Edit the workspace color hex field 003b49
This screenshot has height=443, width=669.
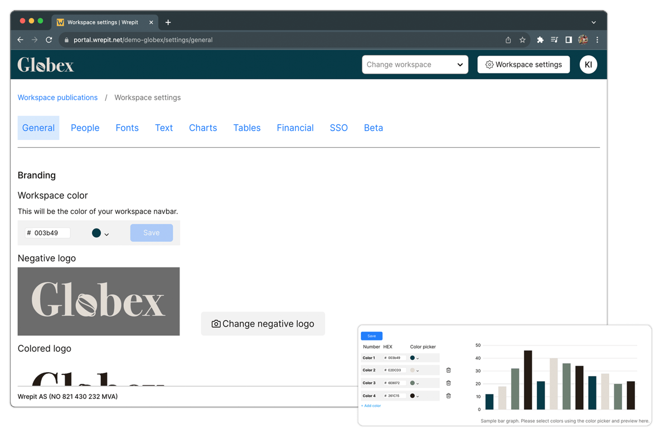coord(47,233)
